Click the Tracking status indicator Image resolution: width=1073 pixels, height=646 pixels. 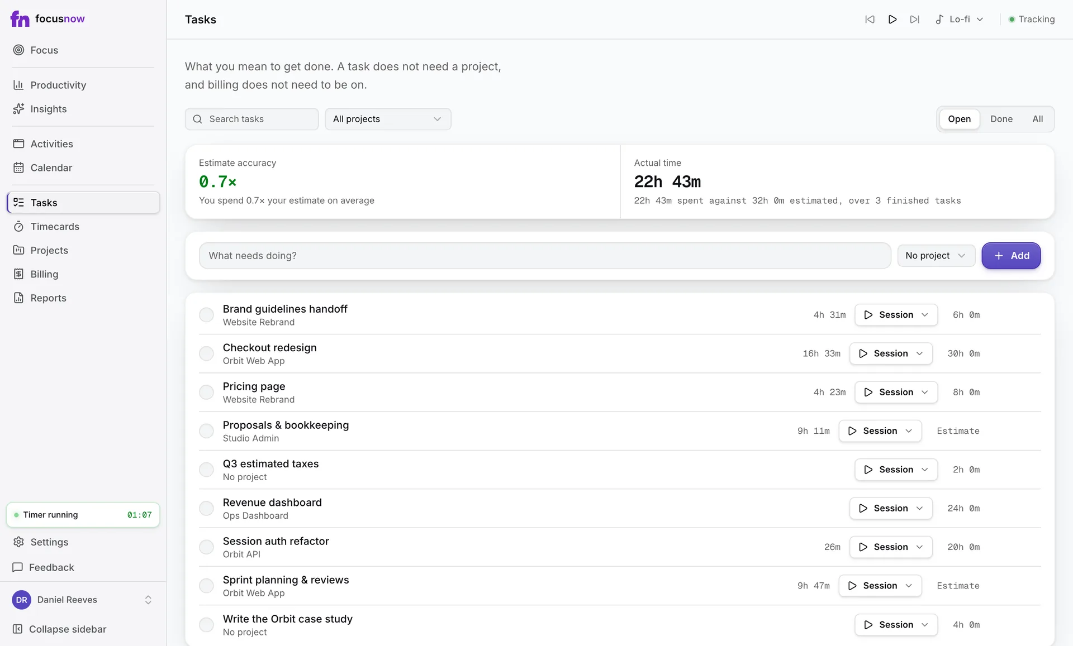tap(1032, 19)
